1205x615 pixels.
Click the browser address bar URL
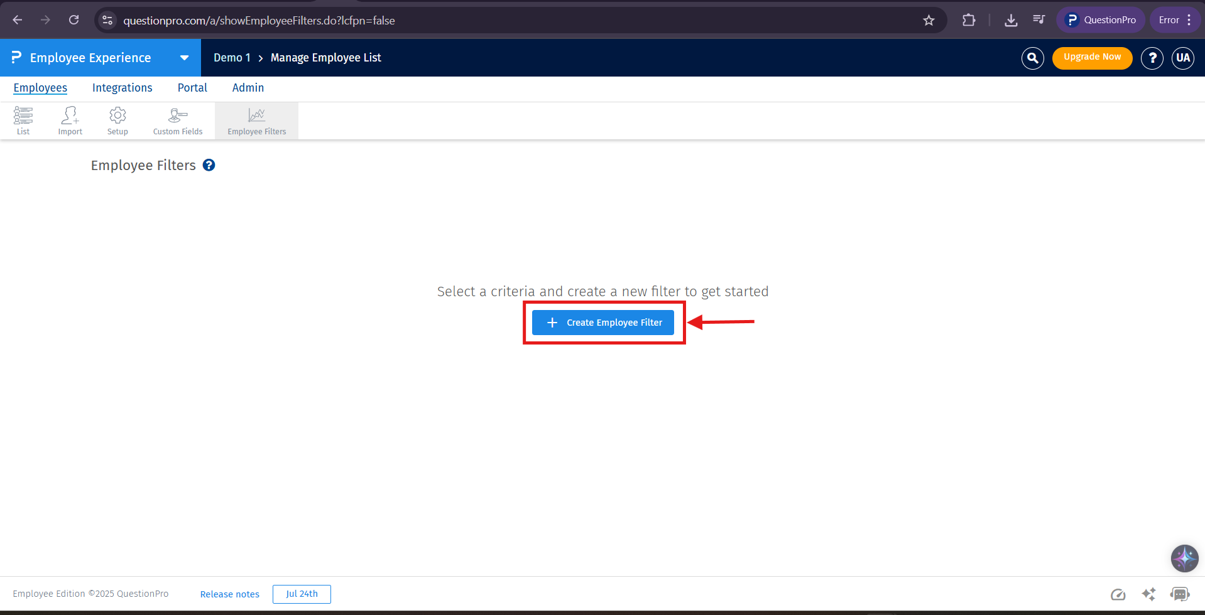coord(259,21)
